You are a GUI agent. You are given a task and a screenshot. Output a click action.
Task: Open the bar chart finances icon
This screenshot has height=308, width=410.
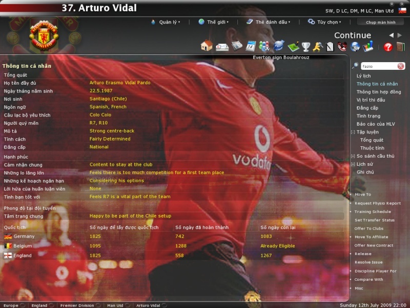pyautogui.click(x=368, y=46)
